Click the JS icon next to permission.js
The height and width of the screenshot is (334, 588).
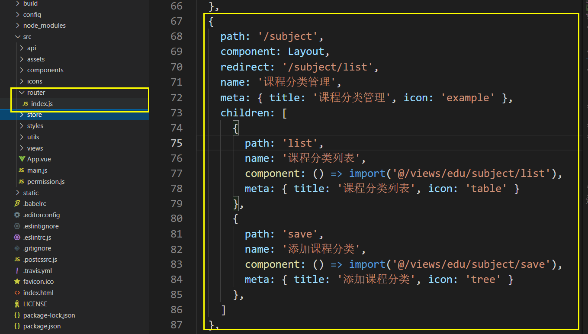tap(21, 182)
